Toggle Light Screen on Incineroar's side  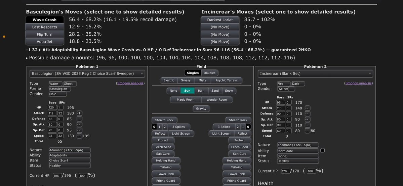(x=221, y=134)
